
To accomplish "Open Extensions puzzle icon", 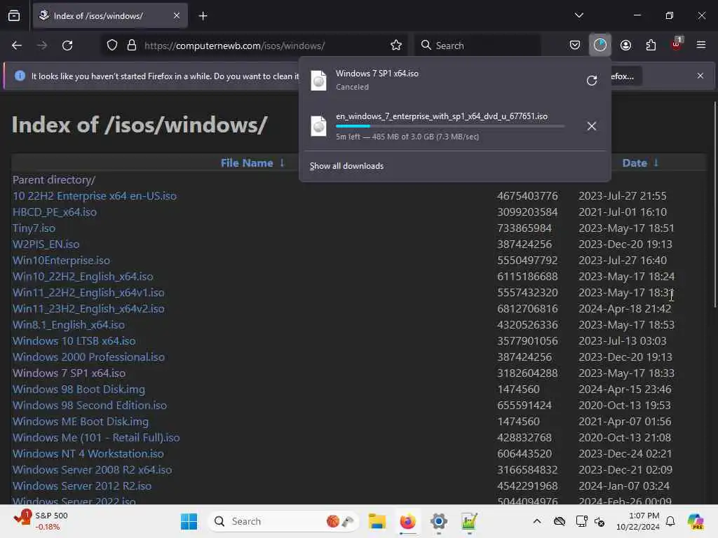I will click(651, 45).
